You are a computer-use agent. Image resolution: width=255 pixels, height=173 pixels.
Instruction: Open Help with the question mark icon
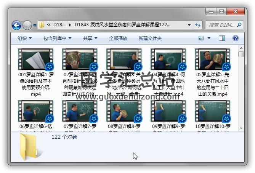pyautogui.click(x=235, y=38)
